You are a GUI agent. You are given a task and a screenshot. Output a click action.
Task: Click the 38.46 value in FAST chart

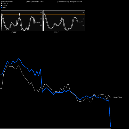coord(38,22)
